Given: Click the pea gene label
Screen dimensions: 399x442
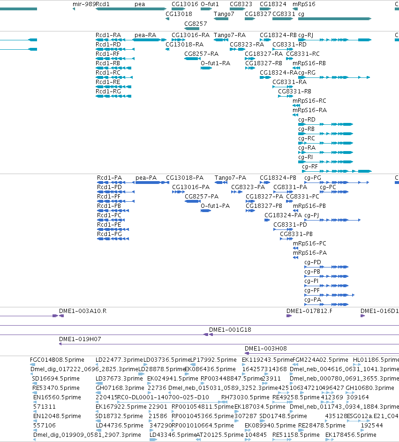Looking at the screenshot, I should click(x=140, y=4).
